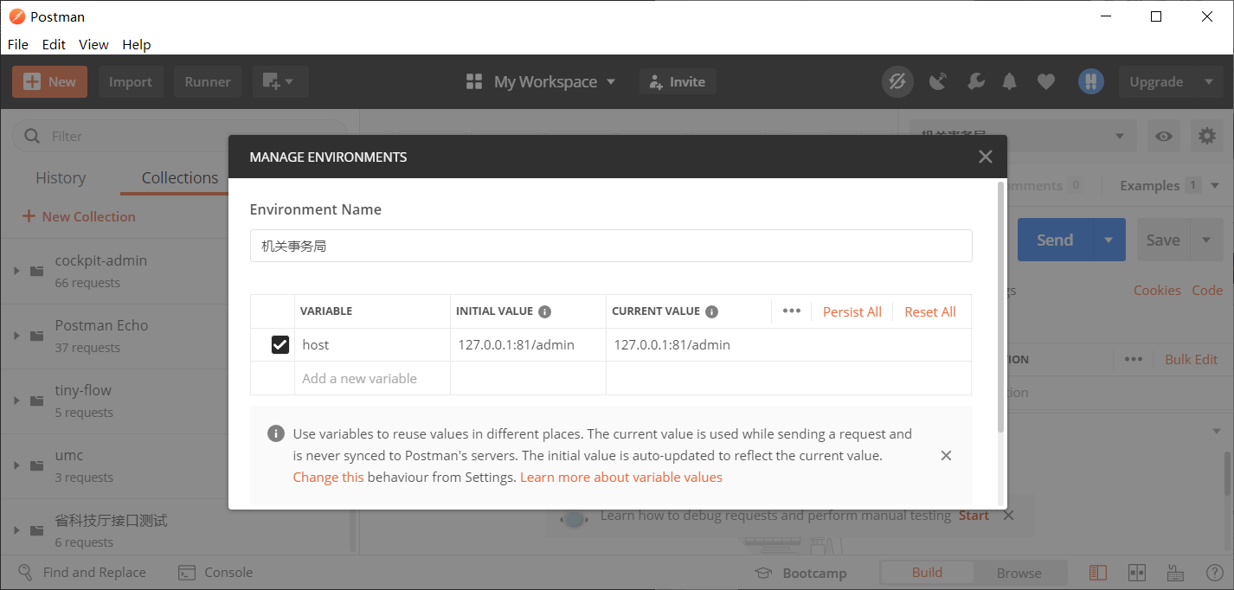Expand the tiny-flow collection
The height and width of the screenshot is (590, 1234).
tap(16, 401)
